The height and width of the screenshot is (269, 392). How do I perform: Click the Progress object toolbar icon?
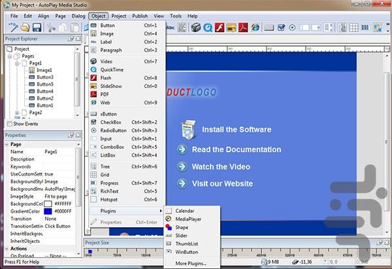tap(365, 27)
